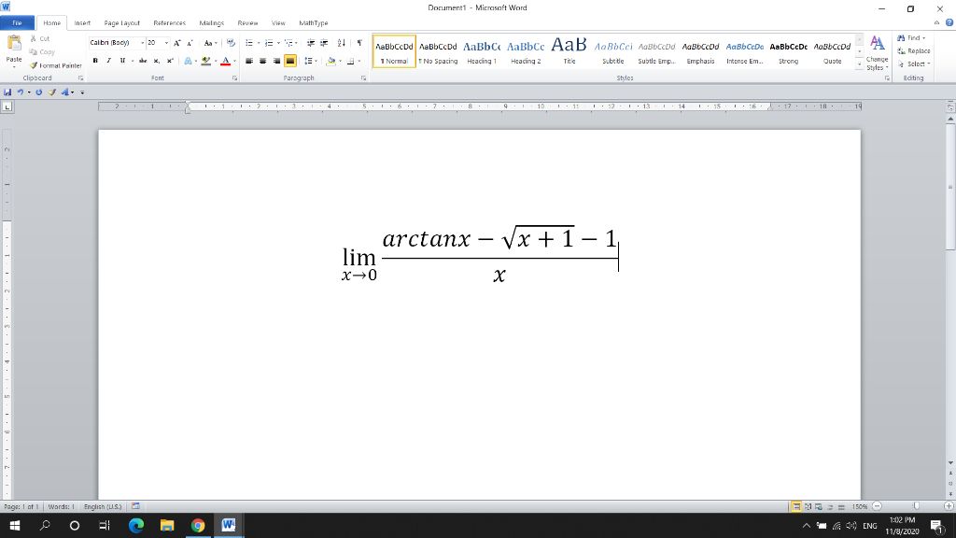Image resolution: width=956 pixels, height=538 pixels.
Task: Cut the selection using Cut
Action: click(39, 38)
